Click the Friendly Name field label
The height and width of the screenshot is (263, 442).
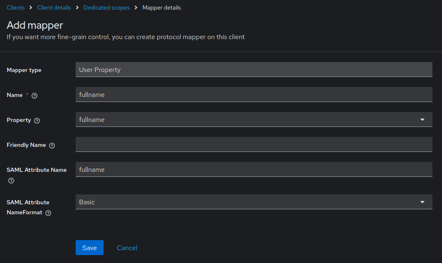pyautogui.click(x=26, y=145)
